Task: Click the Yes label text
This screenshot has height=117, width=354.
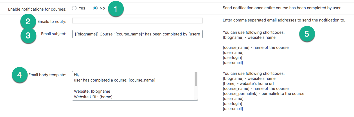Action: pos(82,8)
